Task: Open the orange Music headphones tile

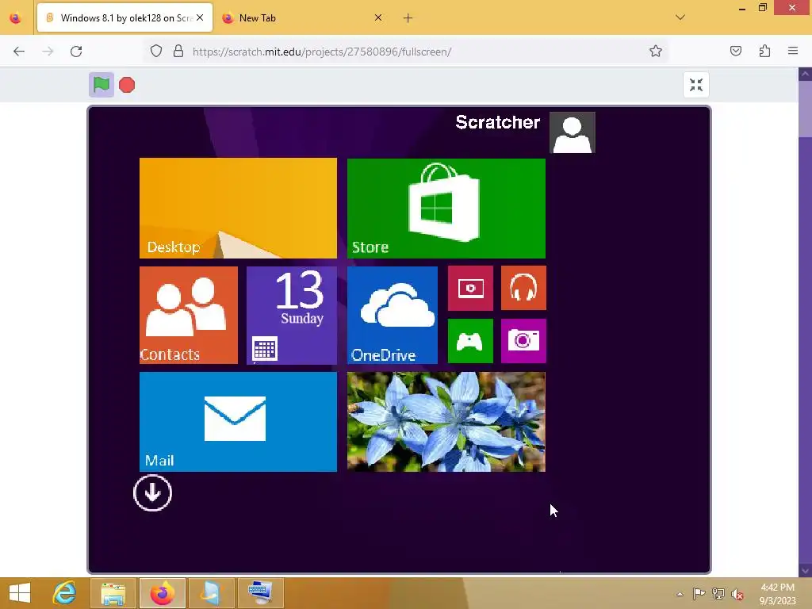Action: click(x=523, y=288)
